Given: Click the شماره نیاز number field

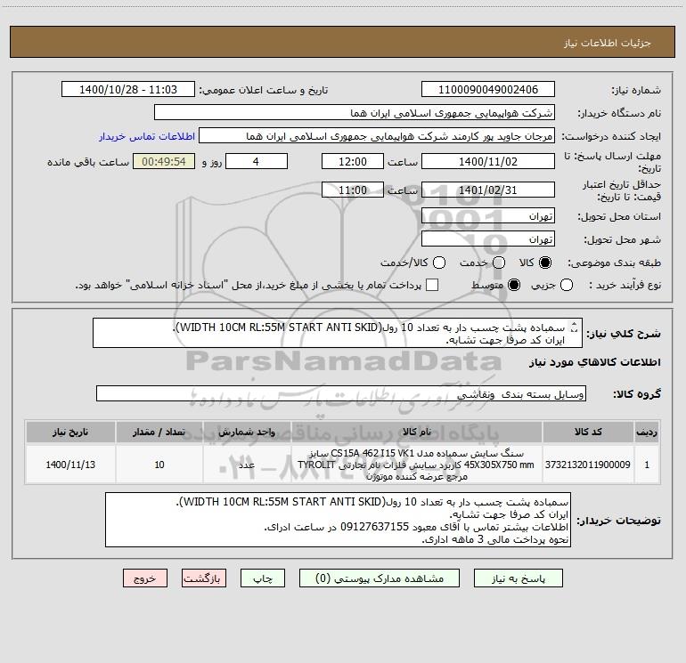Looking at the screenshot, I should pos(488,90).
